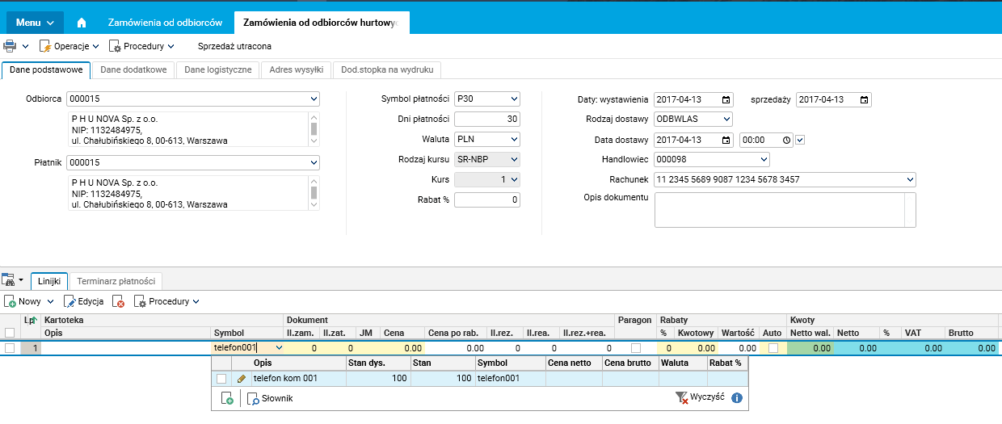The width and height of the screenshot is (1002, 424).
Task: Click Sprzedaż utracona button
Action: (234, 46)
